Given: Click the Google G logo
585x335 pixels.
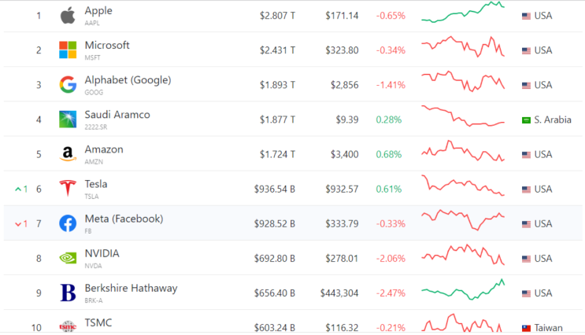Looking at the screenshot, I should pos(68,85).
